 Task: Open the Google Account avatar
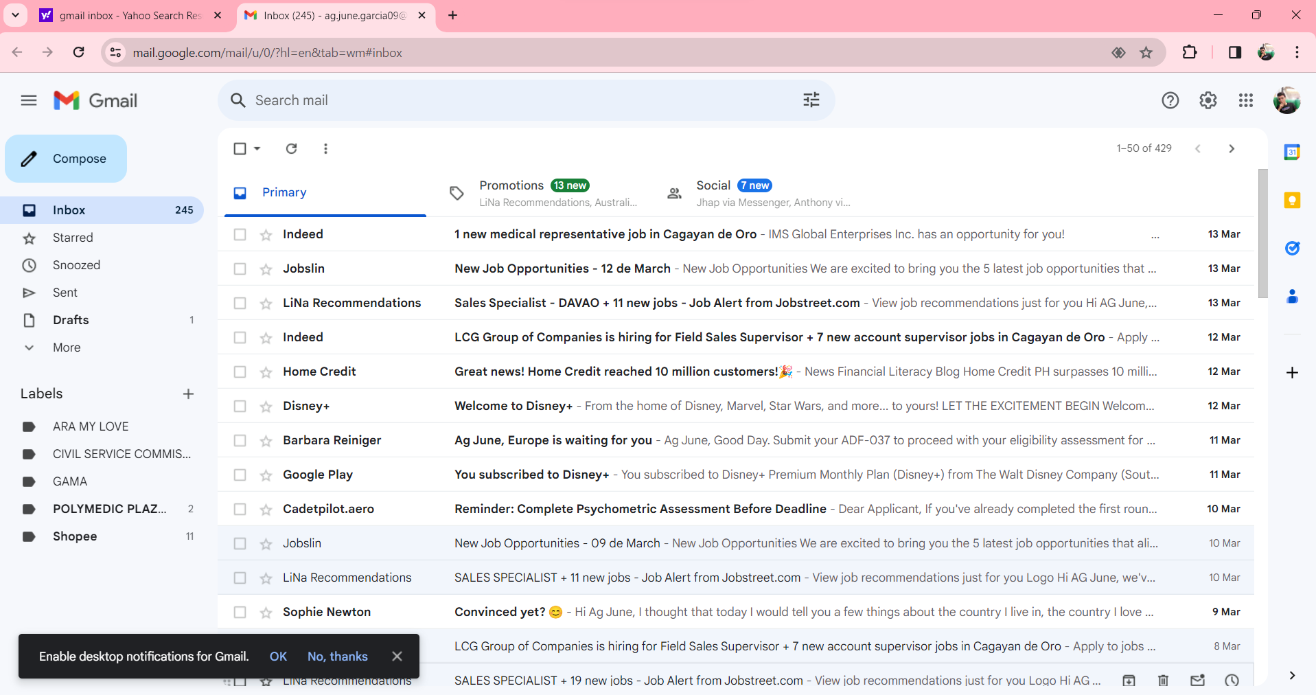pos(1286,101)
